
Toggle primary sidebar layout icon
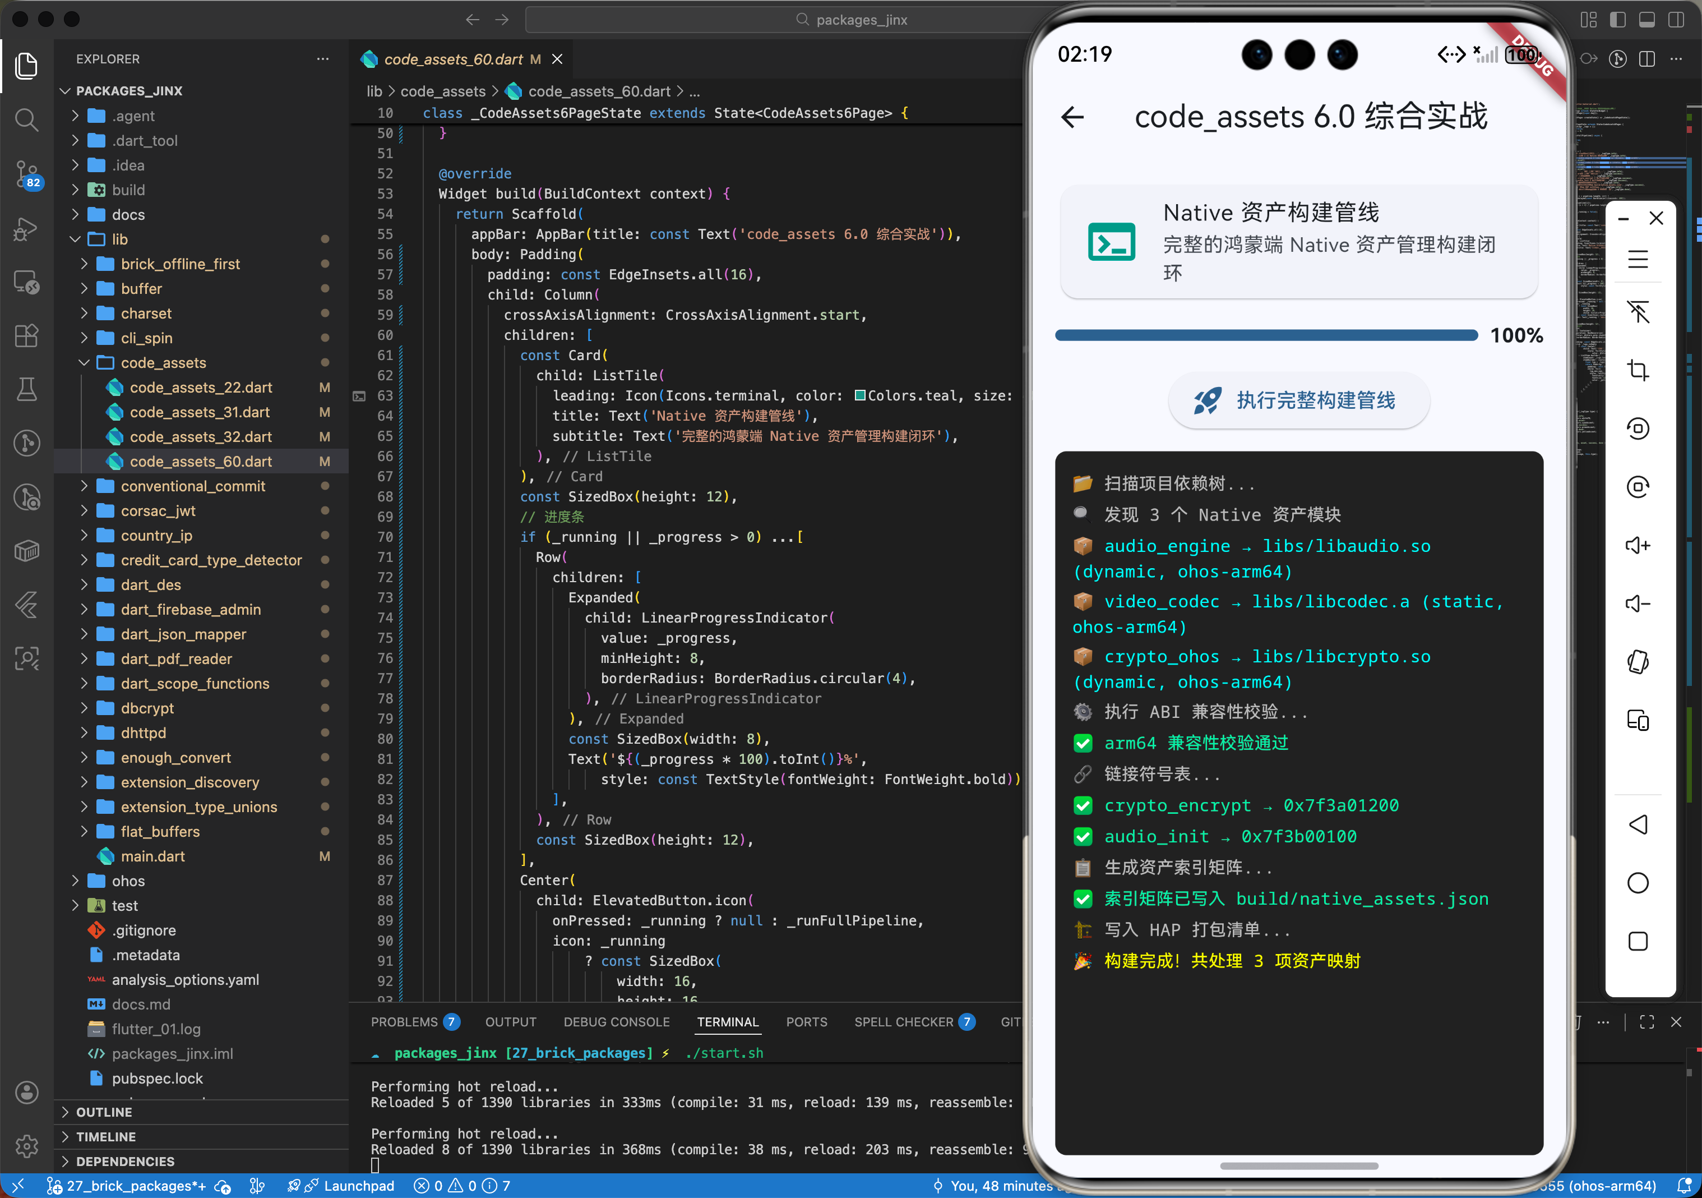coord(1617,20)
